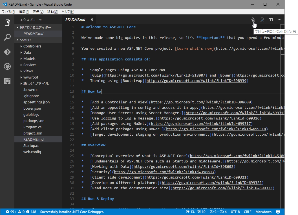
Task: Click the エクスプローラー panel title
Action: [32, 20]
